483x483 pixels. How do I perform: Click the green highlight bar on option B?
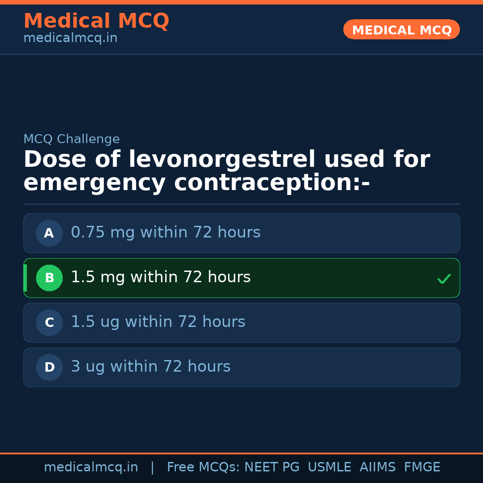click(x=25, y=278)
